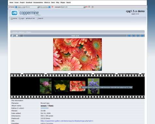Click the rating stars for this file
The image size is (155, 124).
44,108
